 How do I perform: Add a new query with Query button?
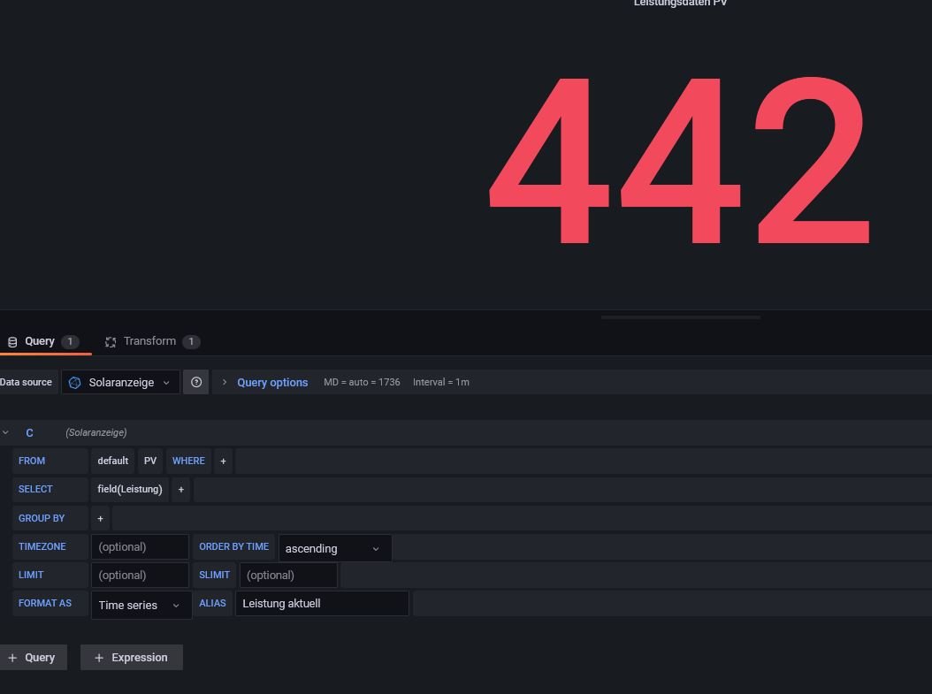tap(33, 658)
